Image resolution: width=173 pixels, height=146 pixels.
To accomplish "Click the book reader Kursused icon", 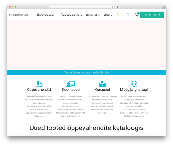I will tap(102, 84).
